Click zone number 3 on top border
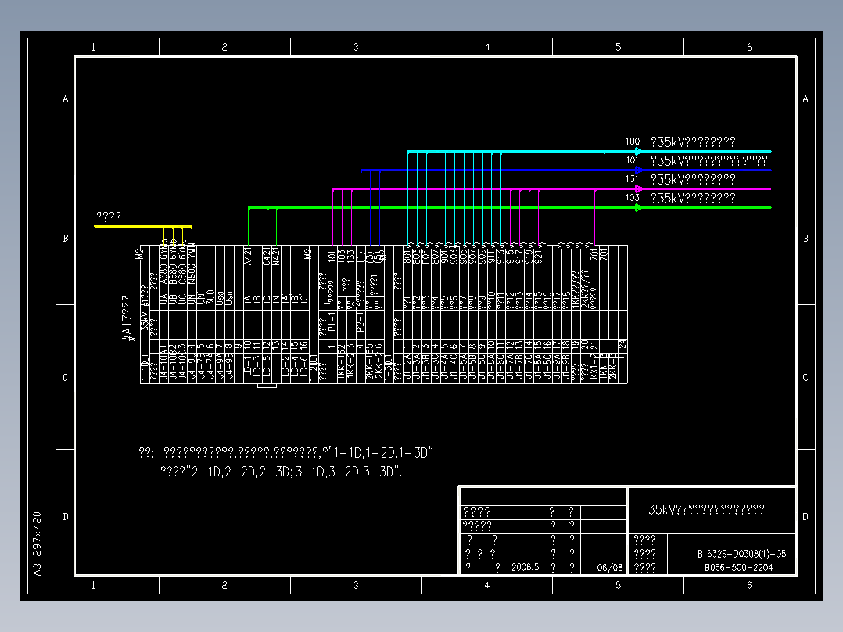Screen dimensions: 843x632 point(356,48)
